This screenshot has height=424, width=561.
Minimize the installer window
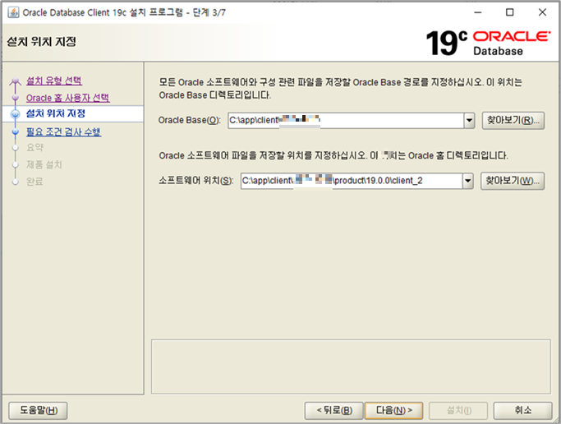point(478,12)
